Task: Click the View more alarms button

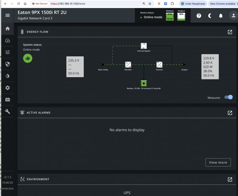Action: coord(218,162)
